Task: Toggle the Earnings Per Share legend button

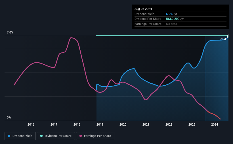Action: [x=95, y=136]
